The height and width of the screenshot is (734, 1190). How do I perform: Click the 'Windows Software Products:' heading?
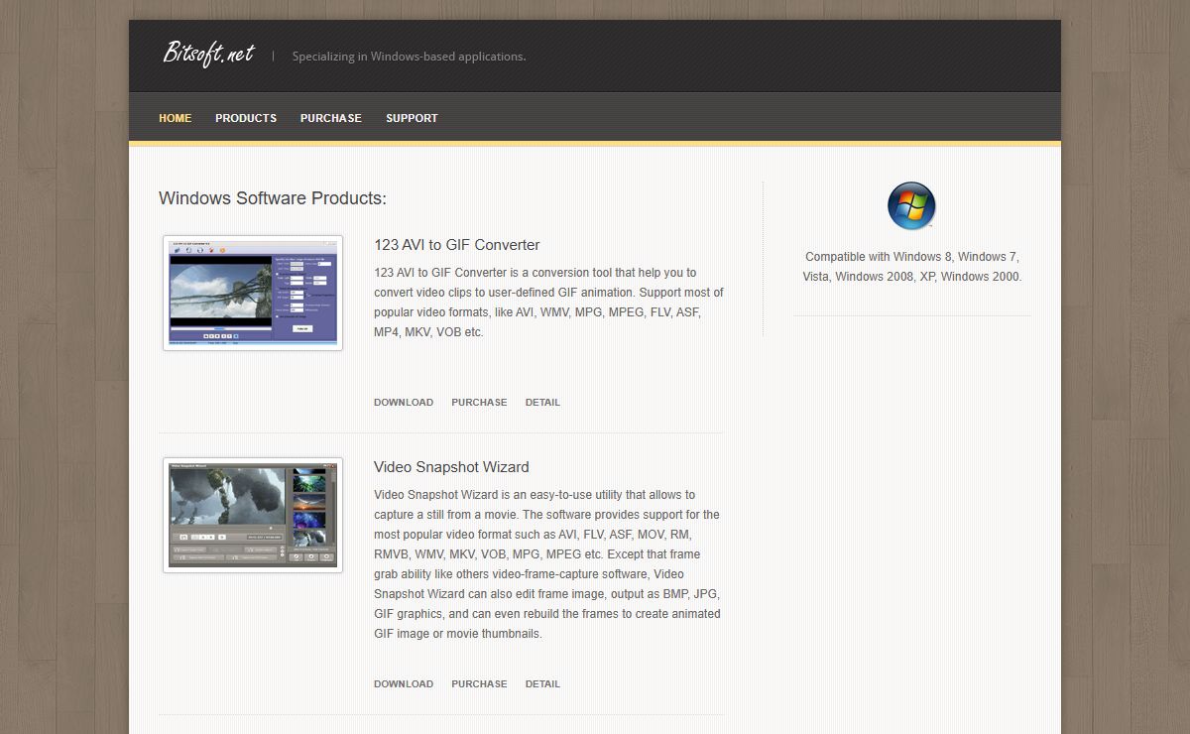pyautogui.click(x=273, y=198)
